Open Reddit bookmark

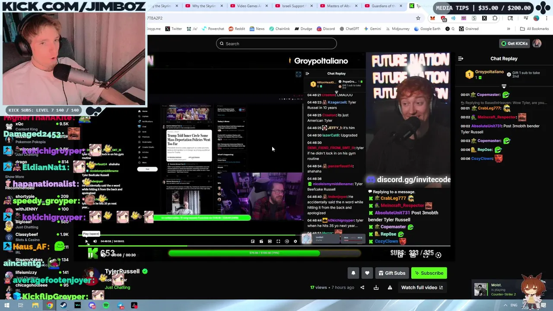click(x=237, y=29)
